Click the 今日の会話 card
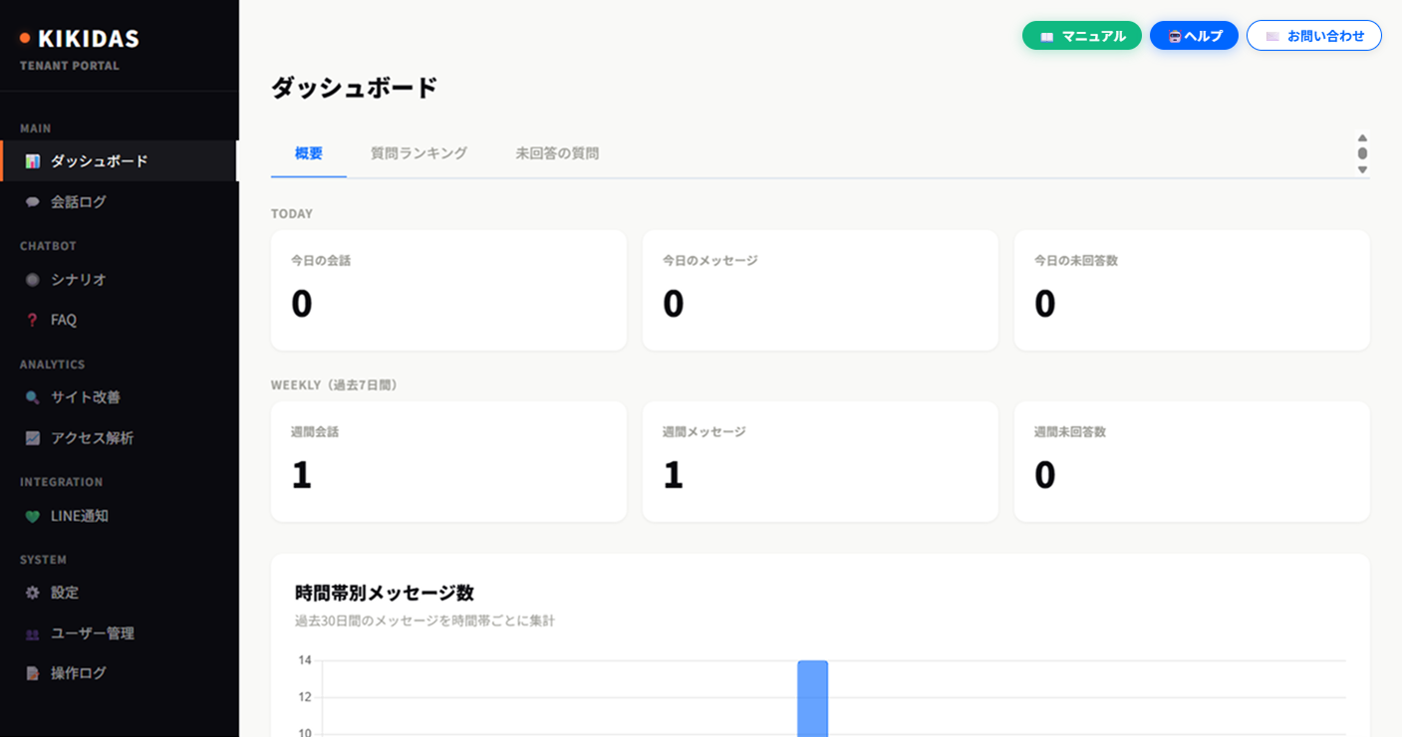The image size is (1402, 737). 448,290
